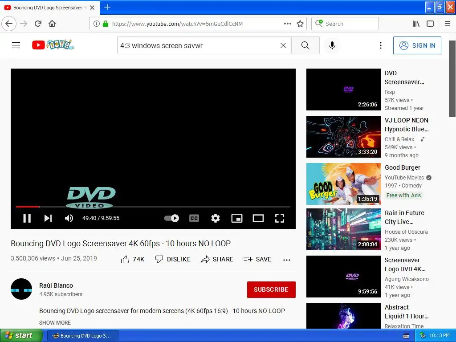This screenshot has height=342, width=456.
Task: Open player settings gear icon
Action: pyautogui.click(x=216, y=218)
